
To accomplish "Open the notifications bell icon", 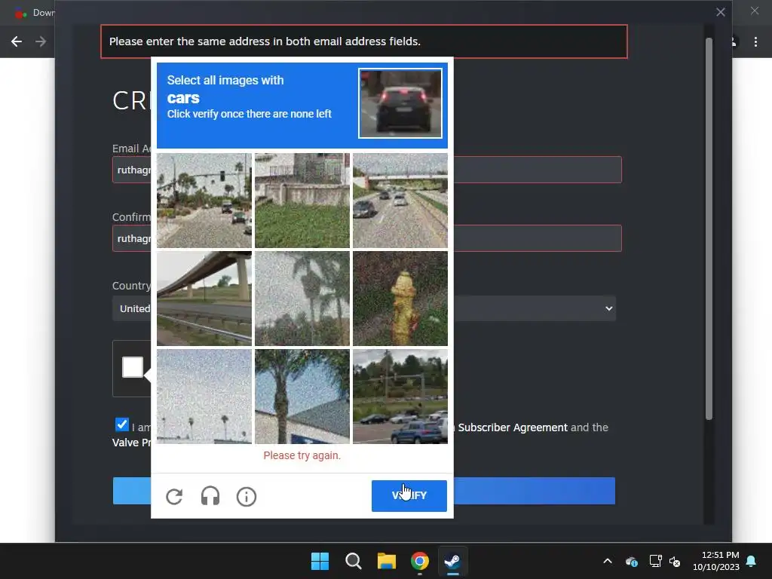I will coord(752,561).
